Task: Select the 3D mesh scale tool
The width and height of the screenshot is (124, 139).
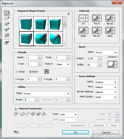Action: tap(7, 35)
